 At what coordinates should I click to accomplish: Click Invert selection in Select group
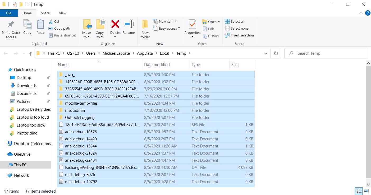[239, 35]
